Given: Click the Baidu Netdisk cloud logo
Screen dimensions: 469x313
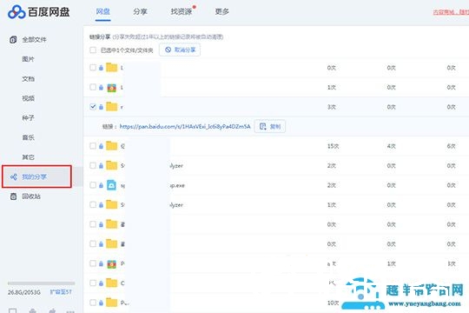Looking at the screenshot, I should (x=17, y=12).
